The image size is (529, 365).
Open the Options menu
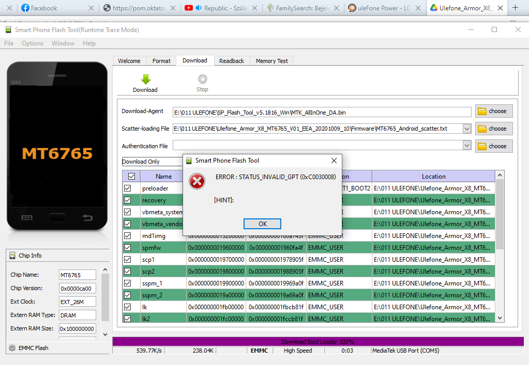(x=33, y=43)
